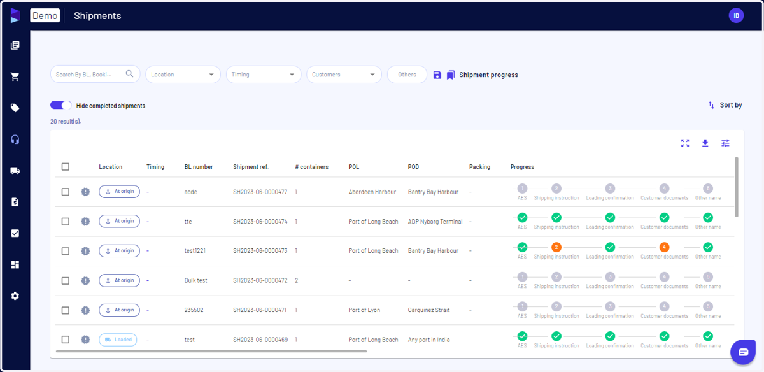Click the orange step 2 of test1221 progress
Viewport: 764px width, 372px height.
point(556,247)
